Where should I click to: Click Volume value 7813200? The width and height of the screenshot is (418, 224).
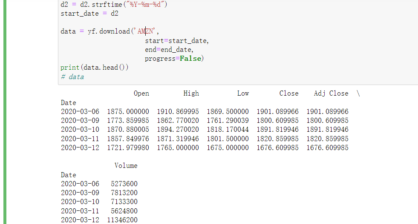click(124, 193)
